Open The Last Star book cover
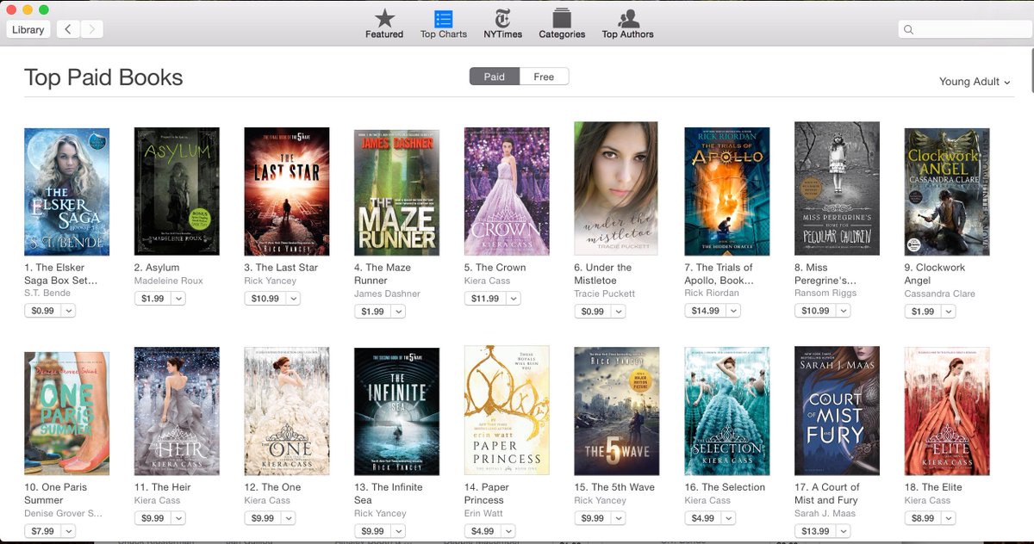The height and width of the screenshot is (544, 1034). pyautogui.click(x=287, y=192)
